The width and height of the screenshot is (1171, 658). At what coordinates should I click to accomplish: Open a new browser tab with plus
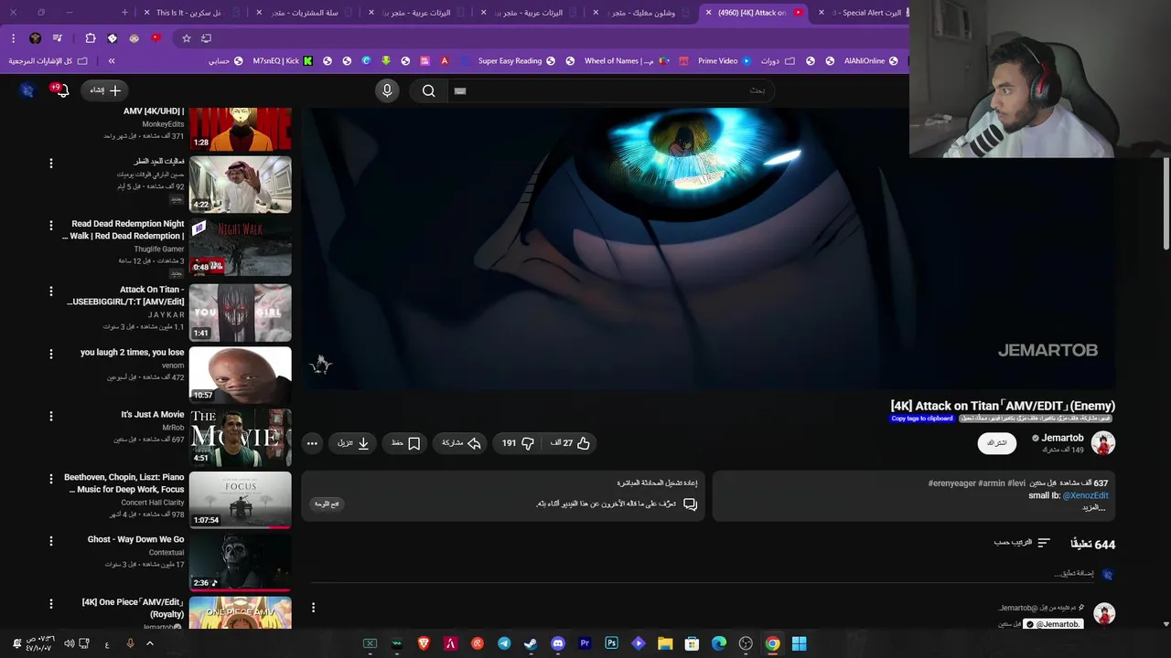click(125, 13)
